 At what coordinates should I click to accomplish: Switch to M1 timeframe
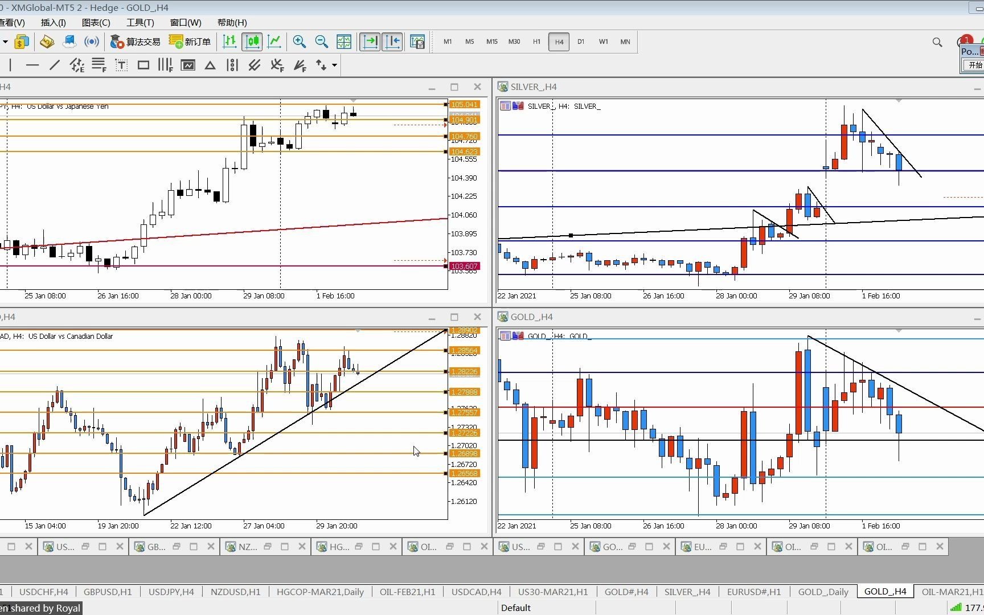[x=448, y=42]
